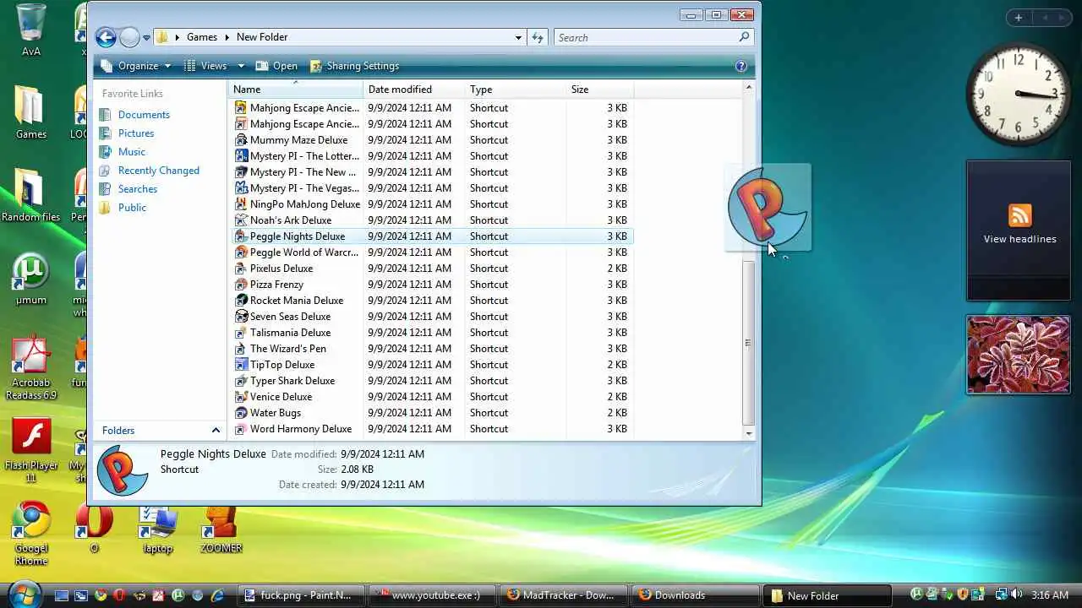Click the volume speaker tray icon

(1016, 594)
